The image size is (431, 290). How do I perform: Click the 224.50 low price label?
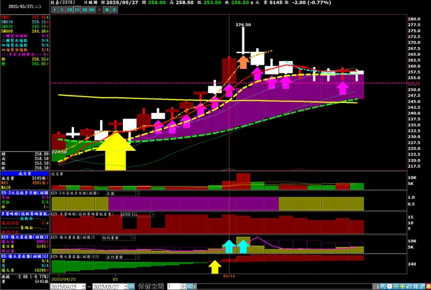(59, 152)
